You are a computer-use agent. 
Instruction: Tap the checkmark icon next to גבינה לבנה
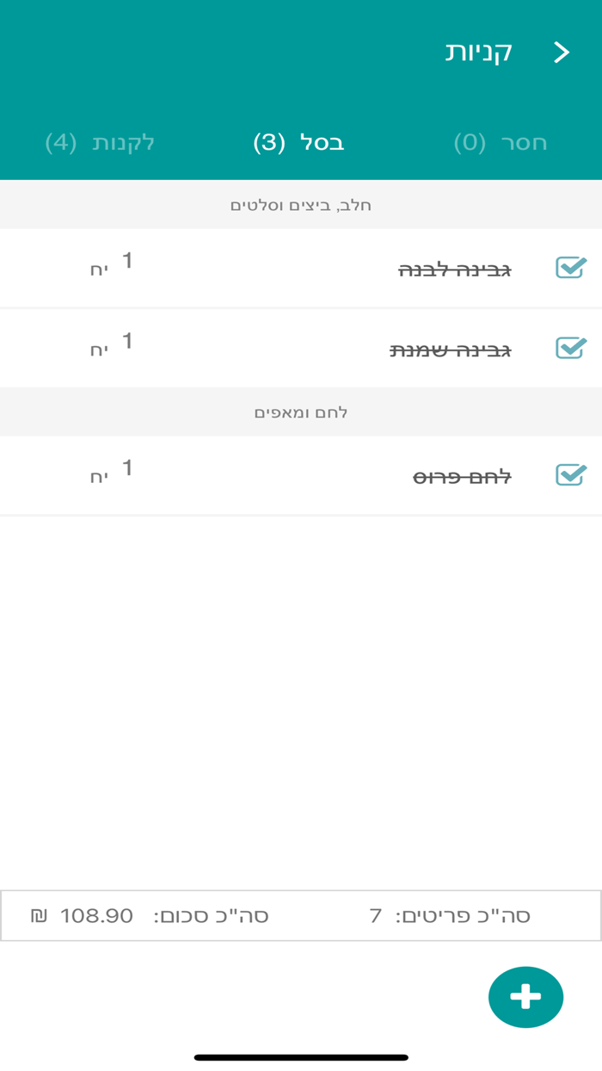568,268
